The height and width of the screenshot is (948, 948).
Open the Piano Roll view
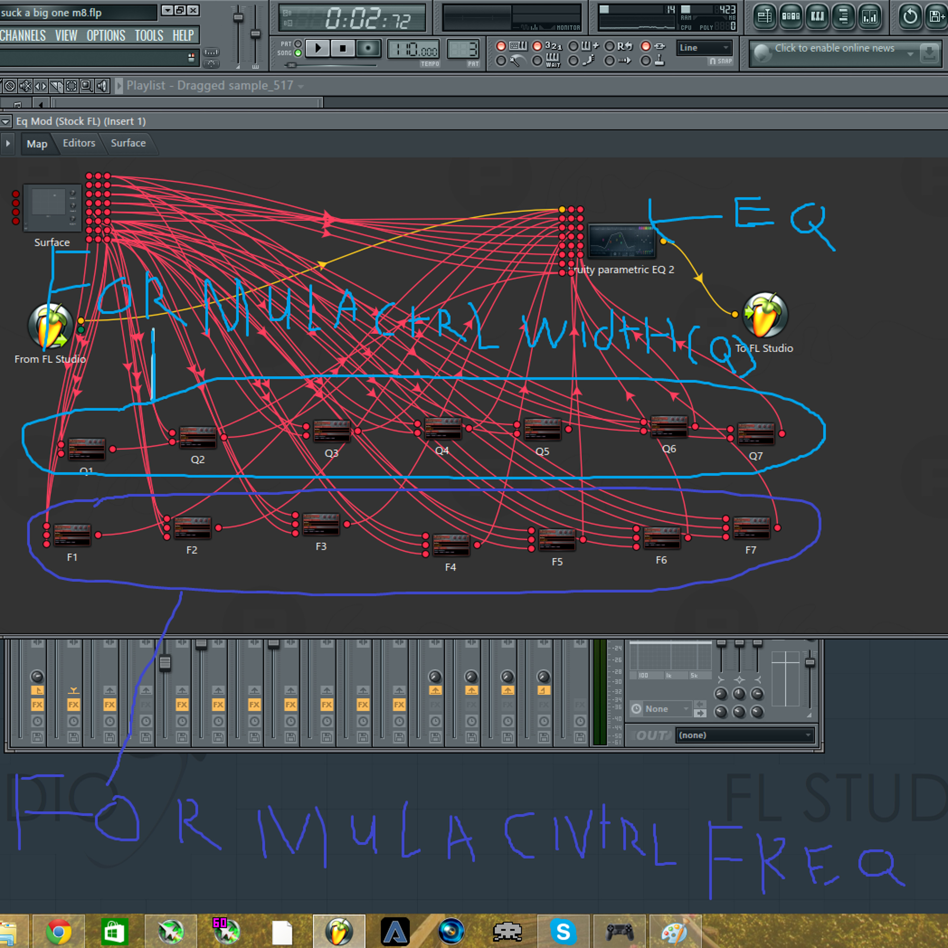pos(817,17)
